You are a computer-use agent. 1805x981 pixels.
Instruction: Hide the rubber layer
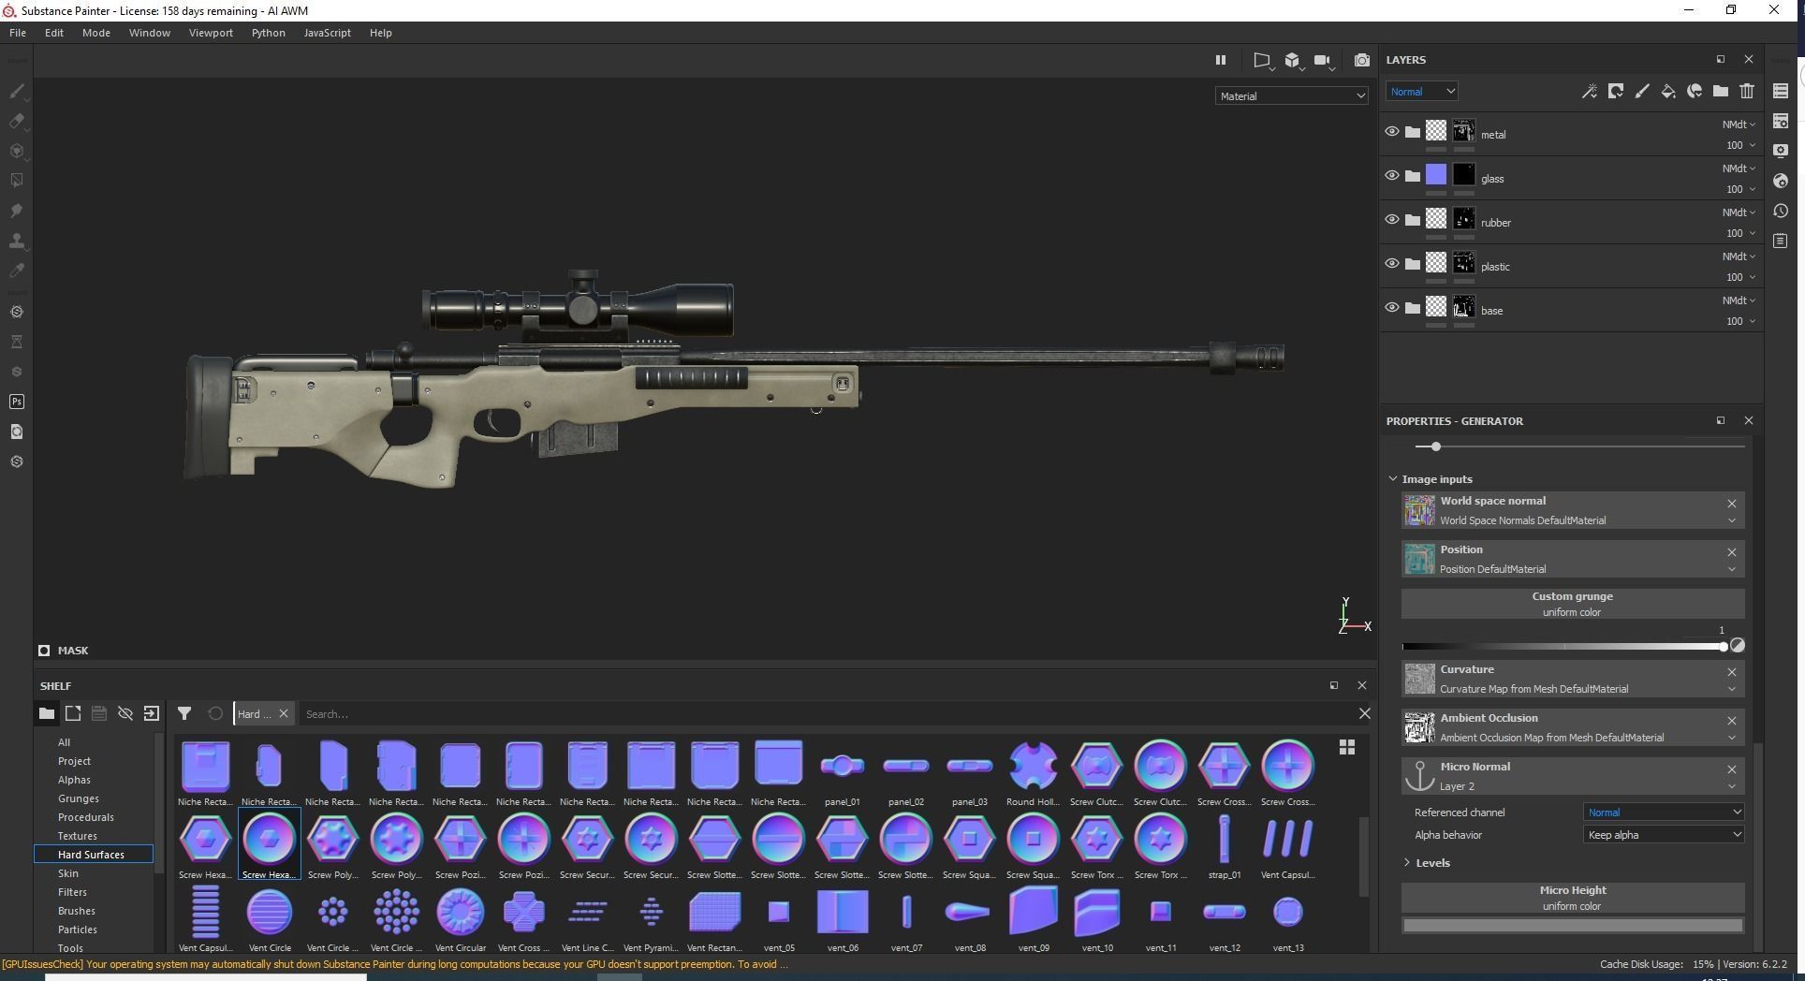[1392, 219]
